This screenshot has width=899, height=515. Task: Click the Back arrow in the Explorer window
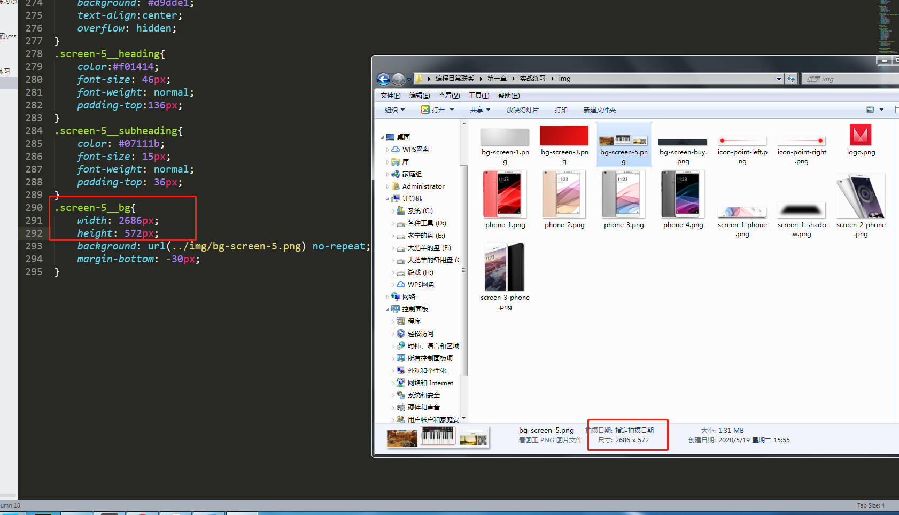click(383, 79)
